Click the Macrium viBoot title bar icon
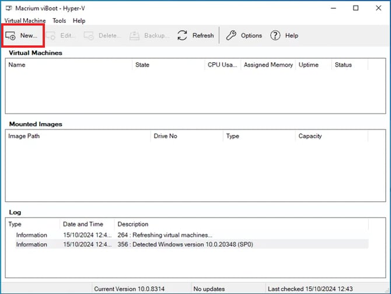Viewport: 391px width, 294px height. (x=9, y=8)
